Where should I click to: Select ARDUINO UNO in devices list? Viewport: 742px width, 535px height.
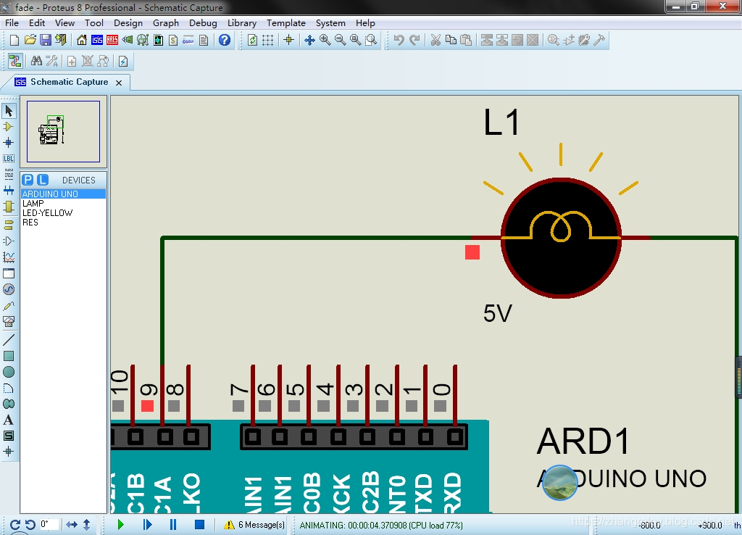point(63,194)
